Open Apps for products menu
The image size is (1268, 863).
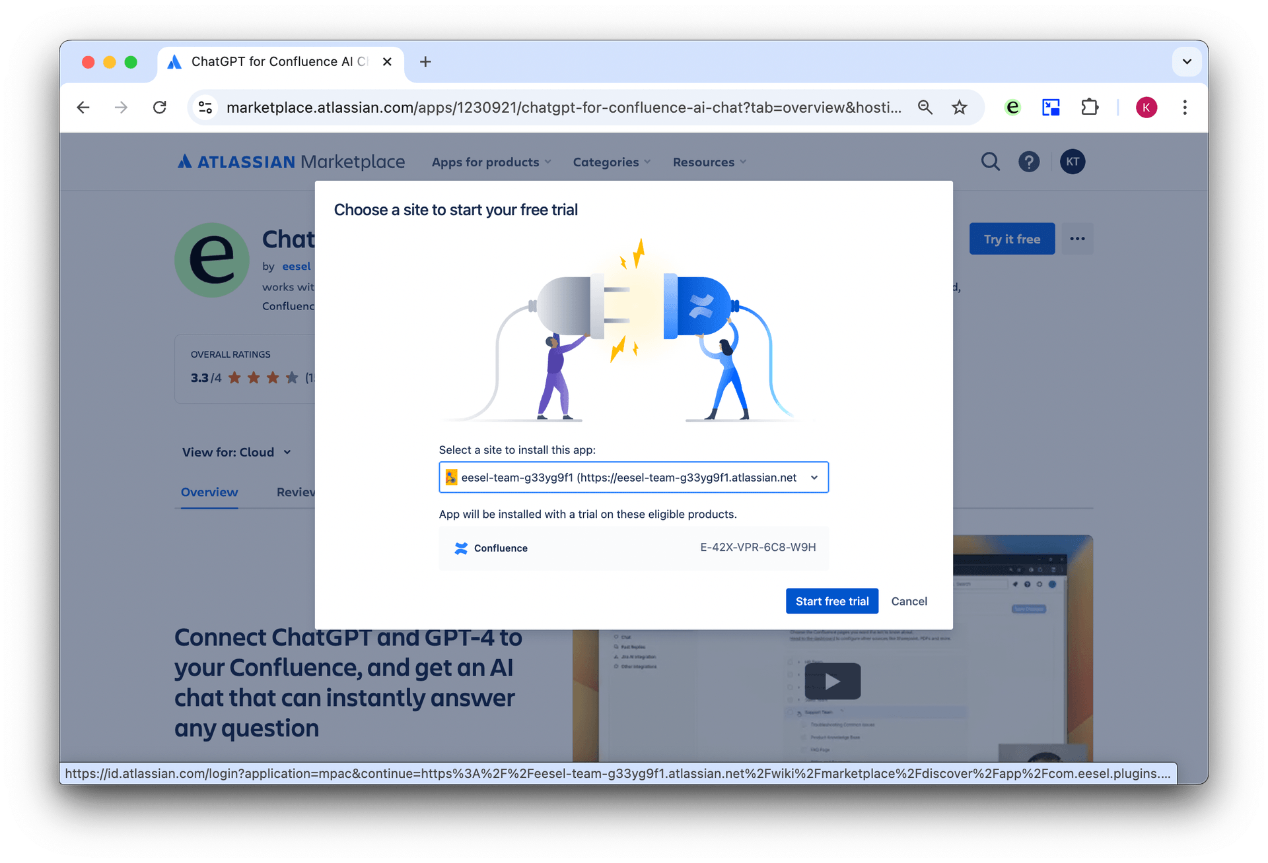[491, 162]
